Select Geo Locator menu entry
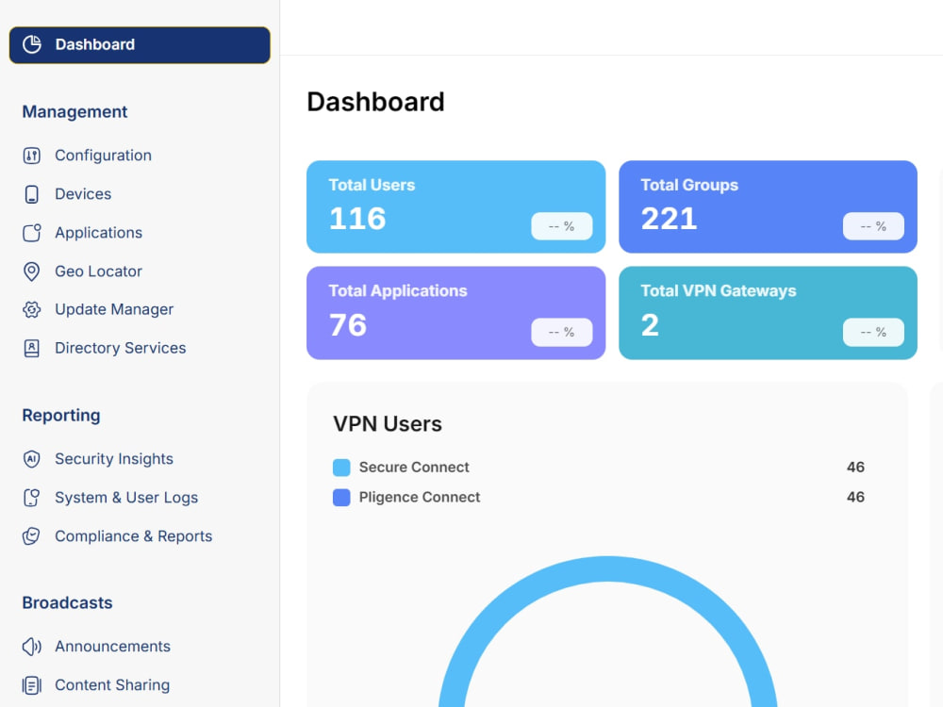Screen dimensions: 943x707 click(x=99, y=271)
